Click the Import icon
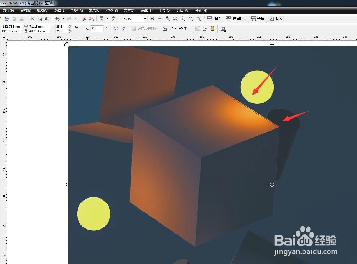This screenshot has height=264, width=357. pos(84,19)
